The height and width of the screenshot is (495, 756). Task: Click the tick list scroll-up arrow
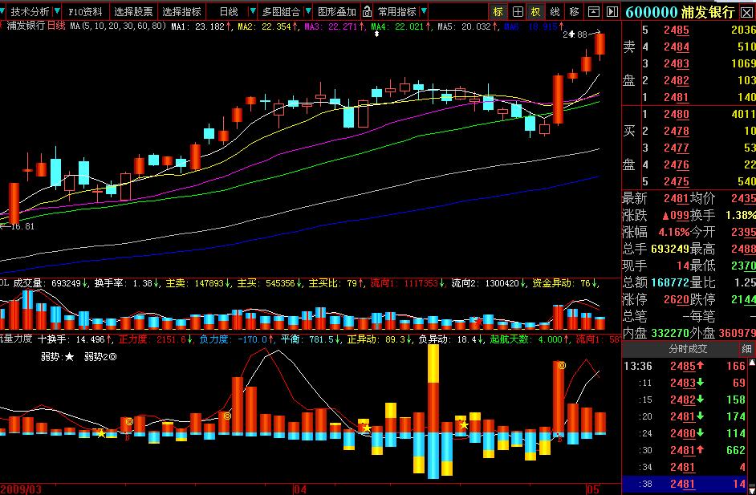(752, 363)
